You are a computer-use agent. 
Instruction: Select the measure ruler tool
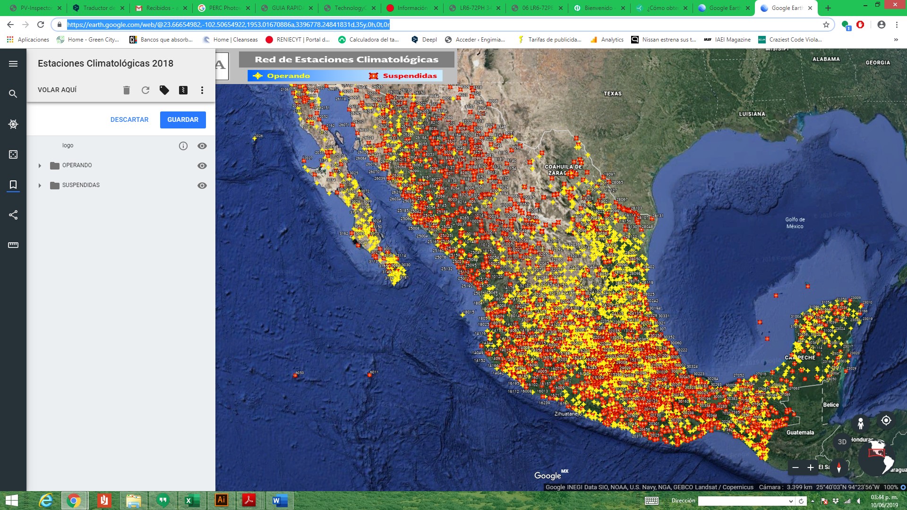coord(13,245)
